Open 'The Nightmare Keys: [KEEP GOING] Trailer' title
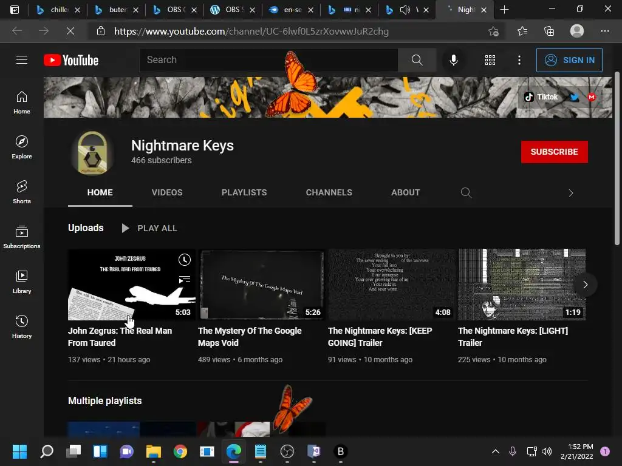 [380, 337]
